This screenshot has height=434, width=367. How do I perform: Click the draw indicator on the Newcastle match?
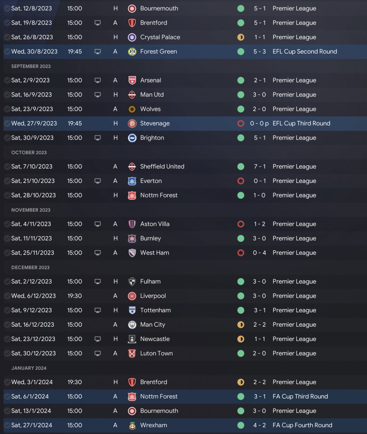pos(241,339)
